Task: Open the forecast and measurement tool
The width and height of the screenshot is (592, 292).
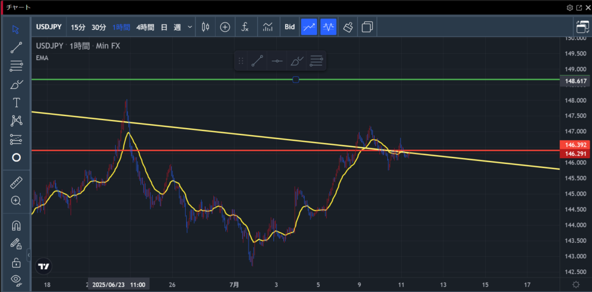Action: click(16, 140)
